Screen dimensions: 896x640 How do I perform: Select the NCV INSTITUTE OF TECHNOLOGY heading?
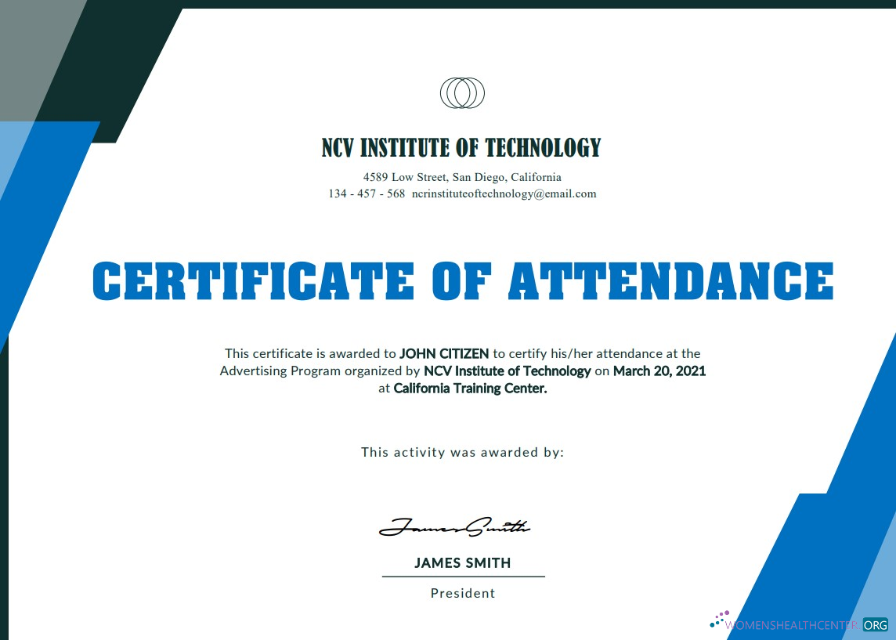tap(461, 147)
